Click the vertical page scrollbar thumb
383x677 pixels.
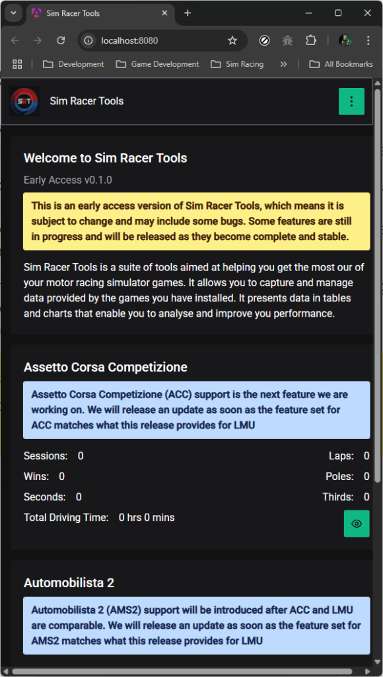tap(378, 285)
